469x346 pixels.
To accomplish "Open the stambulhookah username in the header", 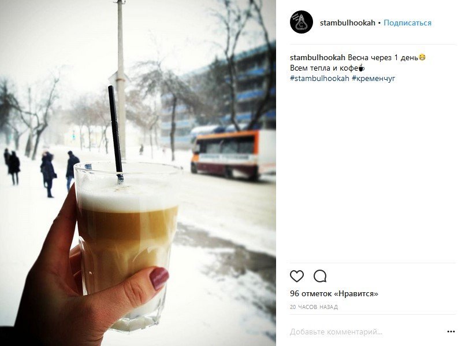I will point(347,23).
